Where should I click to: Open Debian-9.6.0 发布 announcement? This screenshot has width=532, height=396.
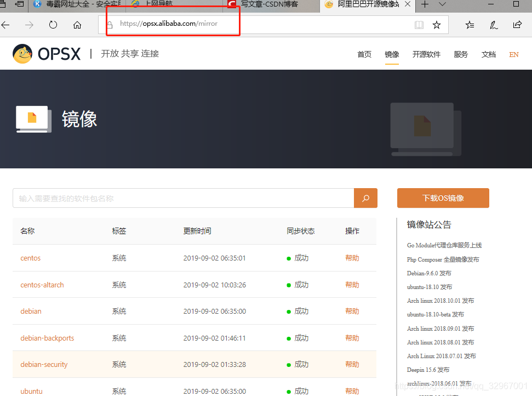coord(429,273)
